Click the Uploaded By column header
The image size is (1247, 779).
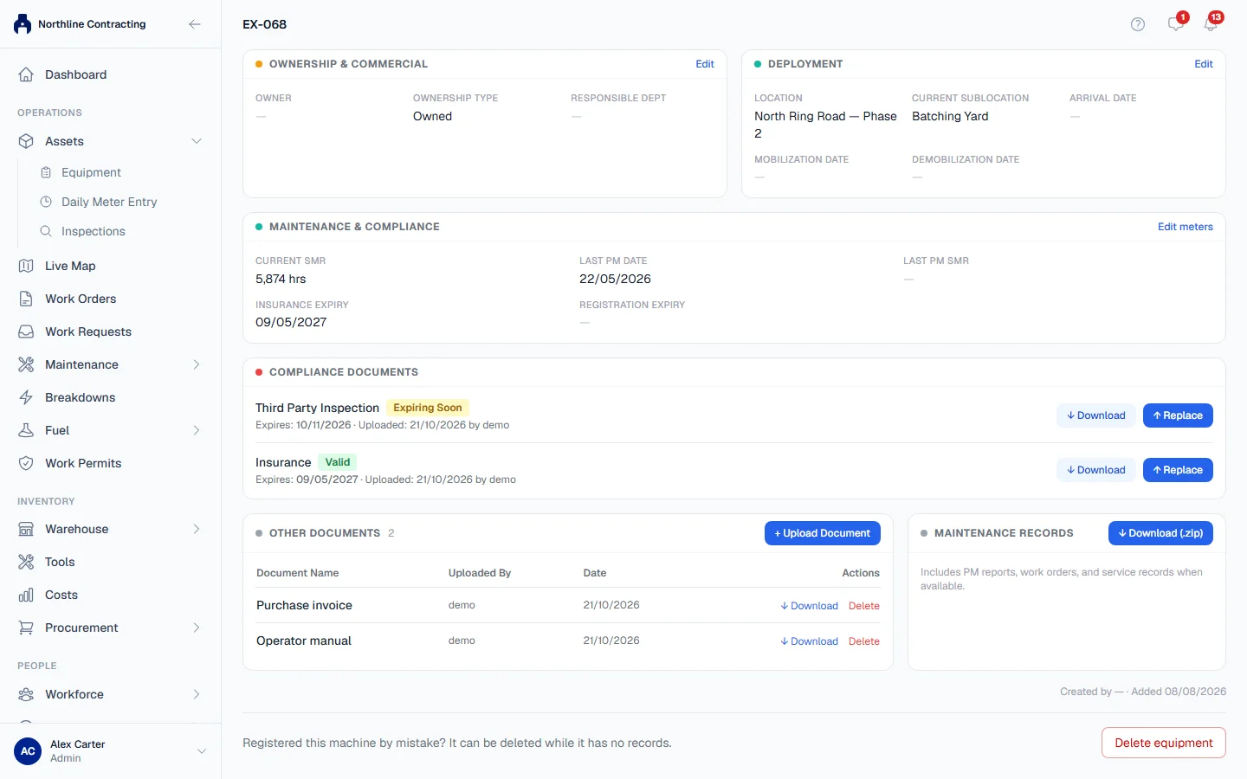point(480,573)
